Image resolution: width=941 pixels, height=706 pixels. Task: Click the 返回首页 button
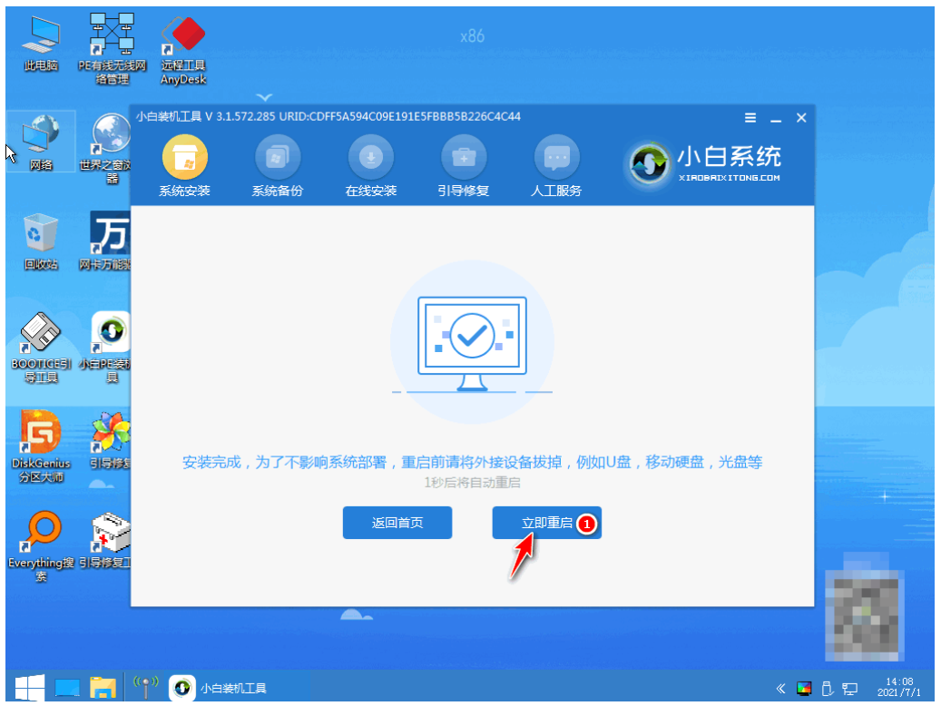[x=397, y=523]
